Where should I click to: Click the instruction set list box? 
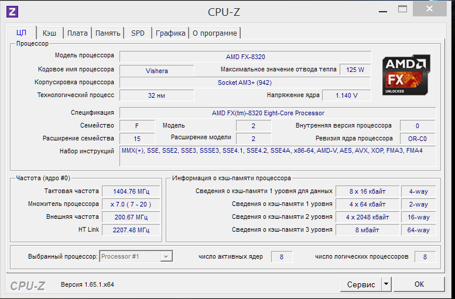pyautogui.click(x=278, y=156)
